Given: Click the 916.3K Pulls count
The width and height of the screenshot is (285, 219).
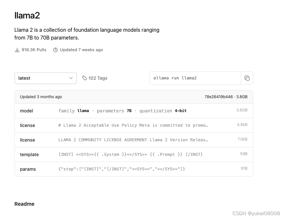Looking at the screenshot, I should (34, 50).
